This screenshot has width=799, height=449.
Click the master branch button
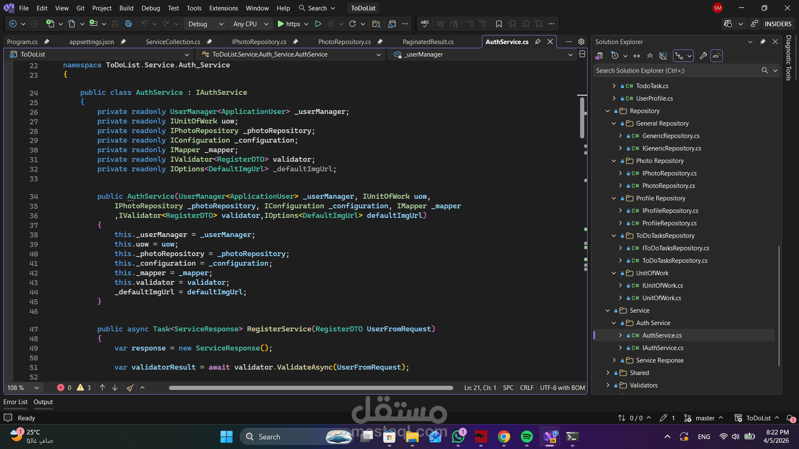(x=705, y=418)
